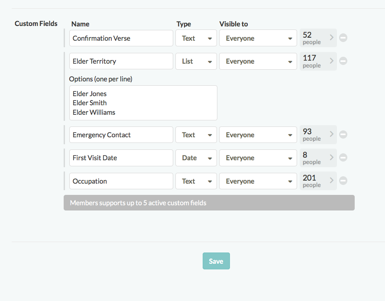Change visibility for Emergency Contact field
The width and height of the screenshot is (385, 301).
[258, 135]
